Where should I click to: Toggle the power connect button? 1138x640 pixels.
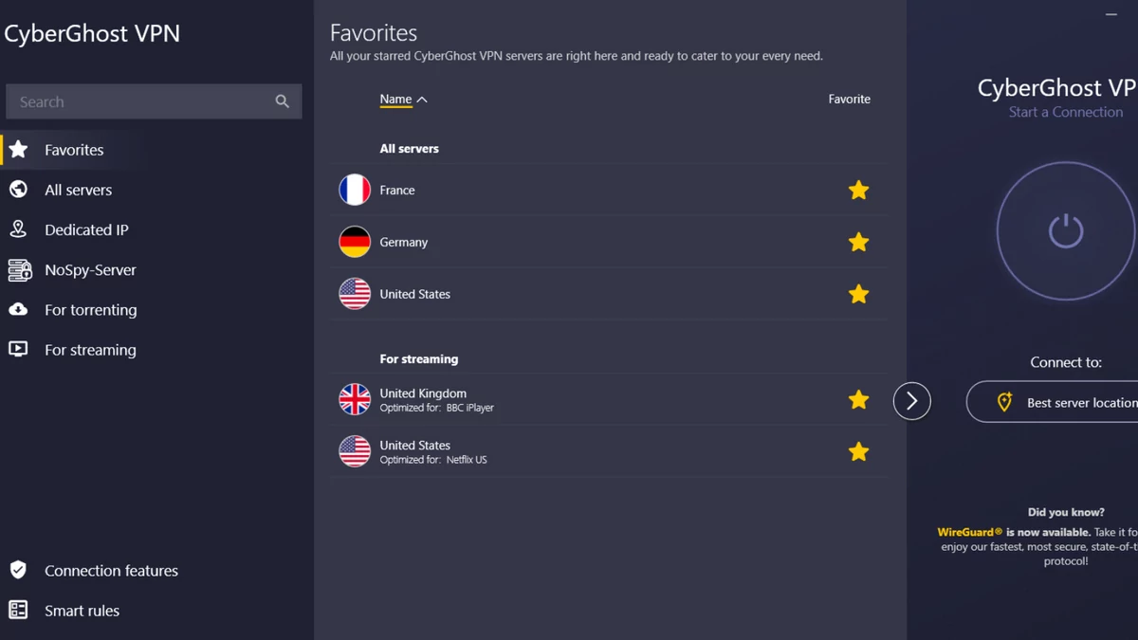pyautogui.click(x=1066, y=231)
